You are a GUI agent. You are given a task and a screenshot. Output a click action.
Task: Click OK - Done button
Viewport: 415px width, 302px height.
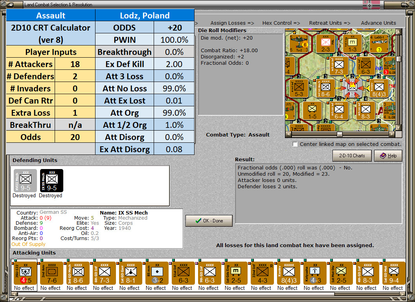tap(209, 221)
